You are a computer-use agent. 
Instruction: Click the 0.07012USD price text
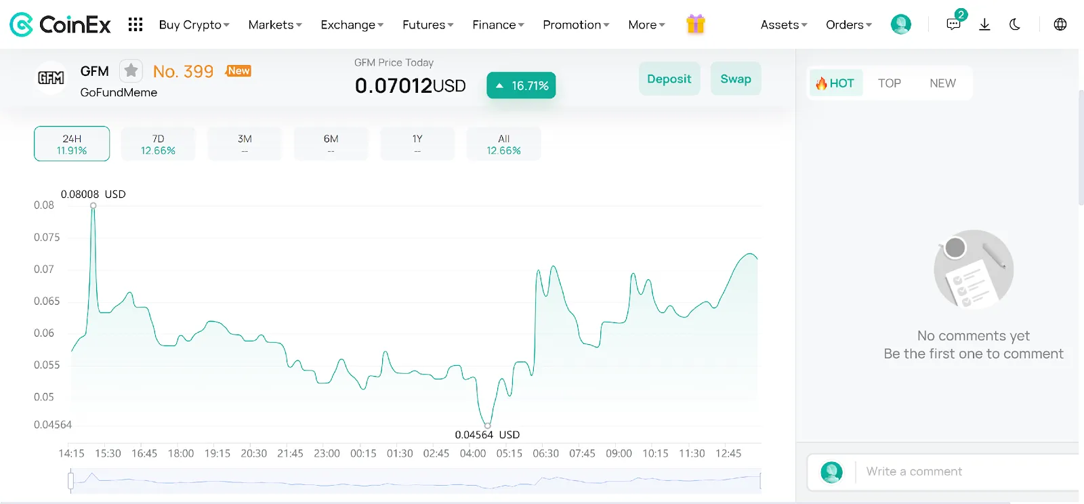click(x=411, y=85)
